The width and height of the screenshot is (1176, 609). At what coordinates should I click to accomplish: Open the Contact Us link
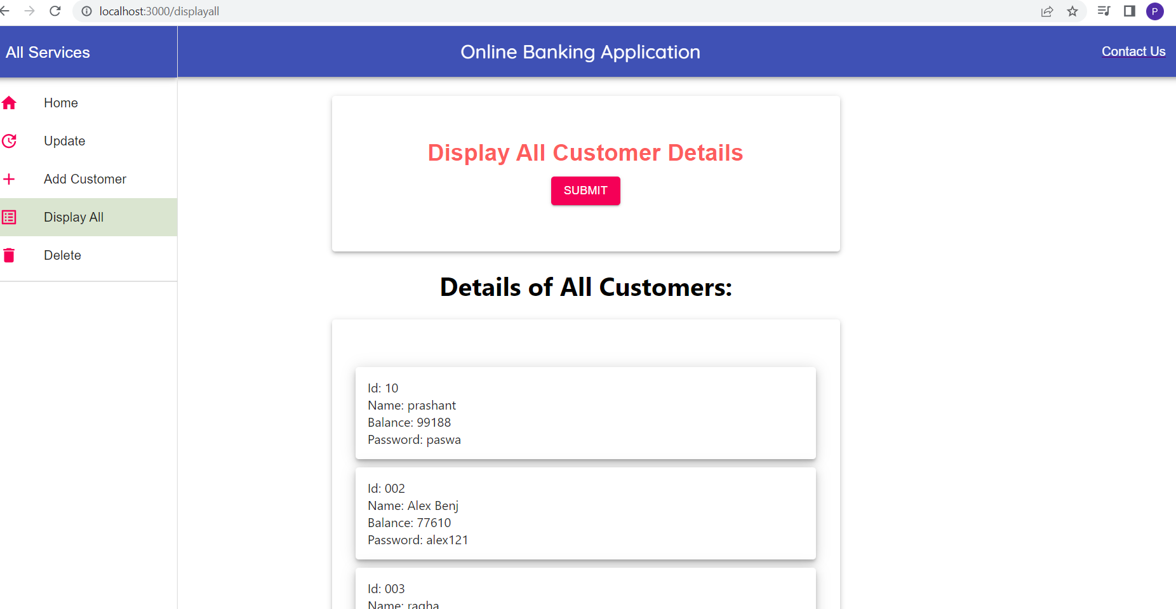(x=1133, y=51)
